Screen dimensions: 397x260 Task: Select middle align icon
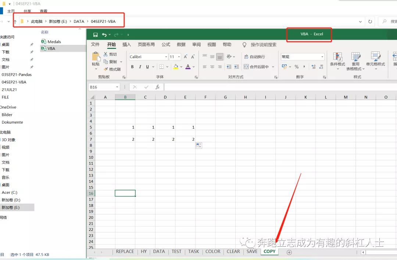(x=212, y=57)
